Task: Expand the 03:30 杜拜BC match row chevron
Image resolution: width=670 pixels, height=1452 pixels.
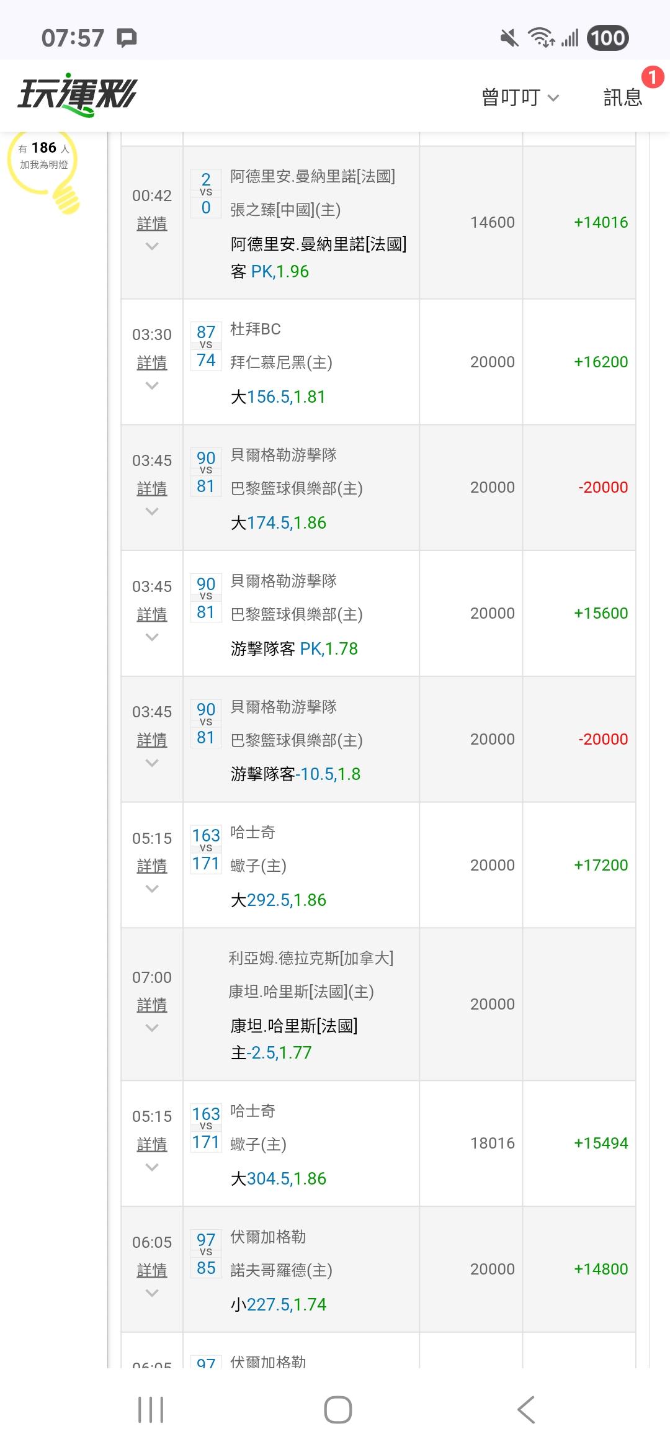Action: 152,386
